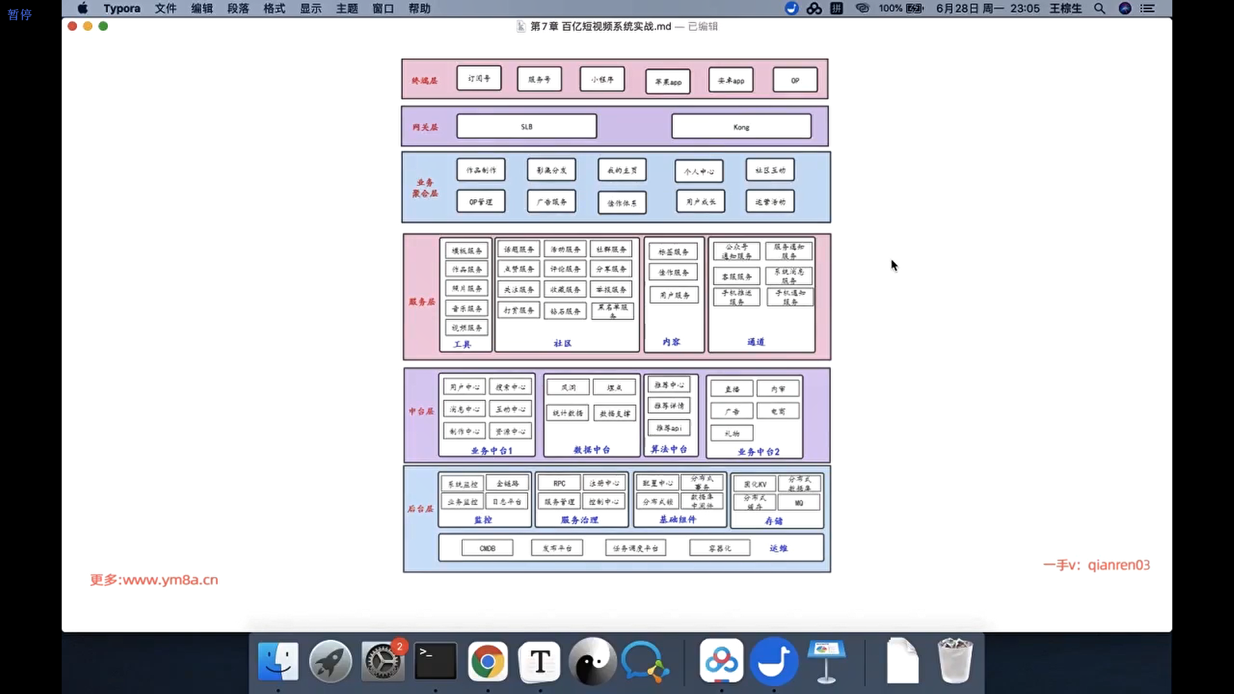The image size is (1234, 694).
Task: Click date and time in menu bar
Action: pyautogui.click(x=987, y=8)
